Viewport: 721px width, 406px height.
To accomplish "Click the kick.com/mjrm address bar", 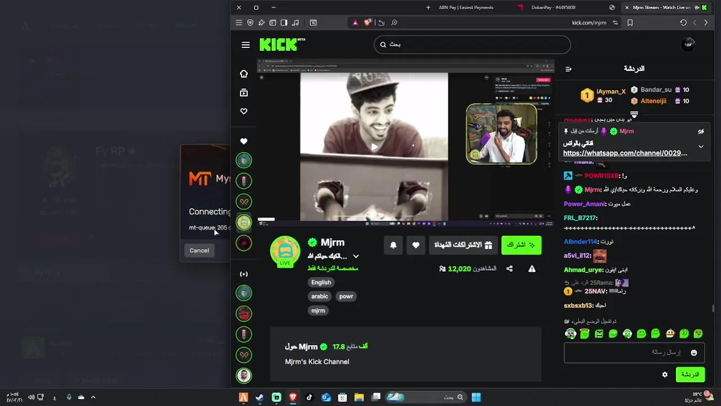I will click(x=589, y=23).
